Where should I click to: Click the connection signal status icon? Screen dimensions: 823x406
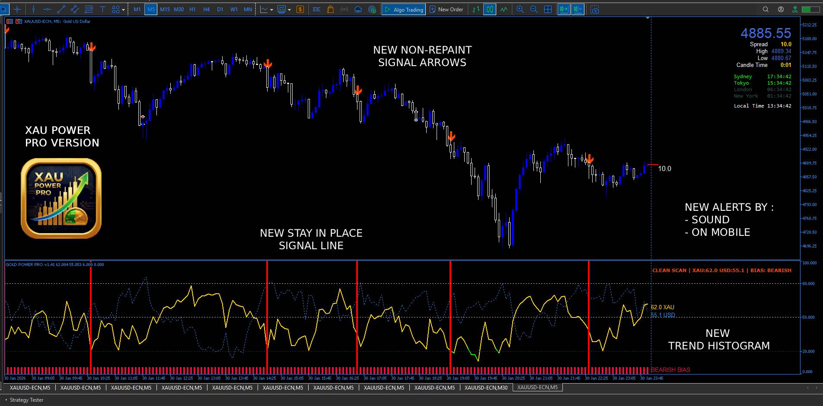pos(795,9)
